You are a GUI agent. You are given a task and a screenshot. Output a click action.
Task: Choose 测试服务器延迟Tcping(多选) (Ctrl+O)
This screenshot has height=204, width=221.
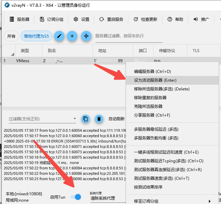[172, 161]
